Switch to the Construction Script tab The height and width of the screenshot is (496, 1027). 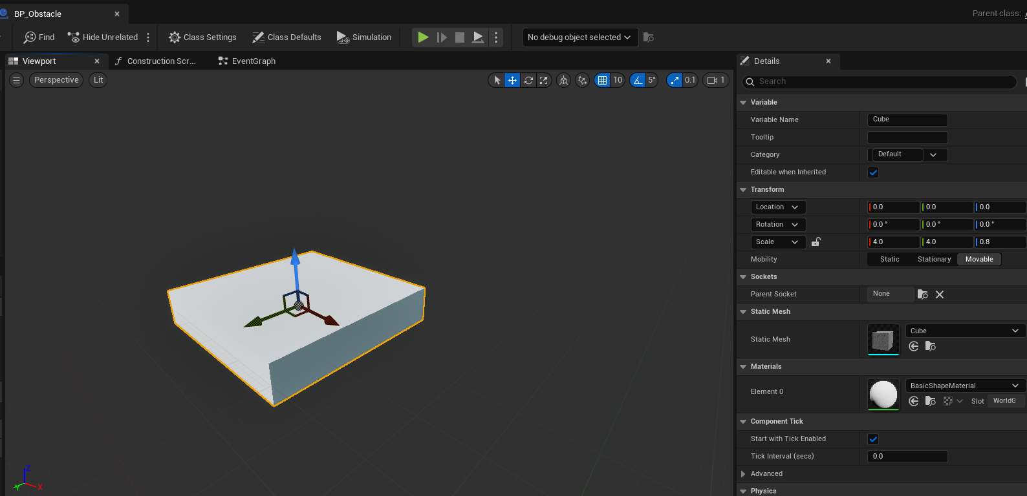click(x=155, y=61)
